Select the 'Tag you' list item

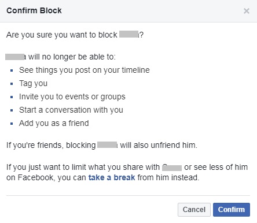click(x=33, y=83)
